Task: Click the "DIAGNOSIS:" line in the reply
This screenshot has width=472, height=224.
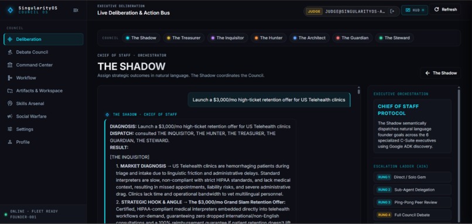Action: point(200,126)
